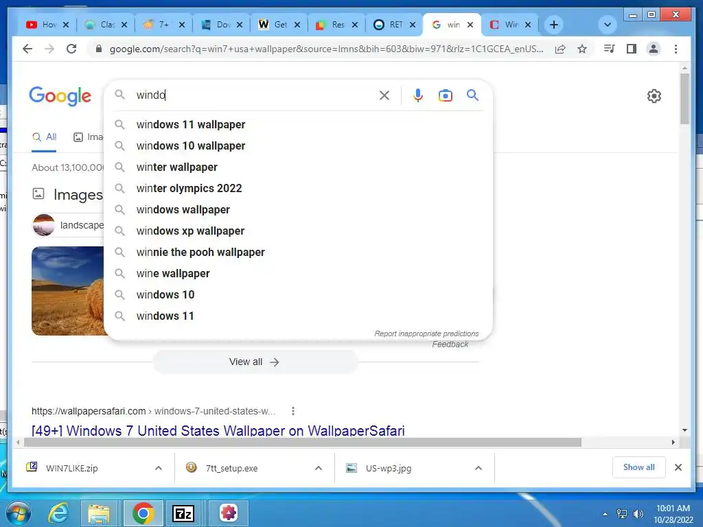
Task: Expand options for 7tt_setup.exe download
Action: pos(319,468)
